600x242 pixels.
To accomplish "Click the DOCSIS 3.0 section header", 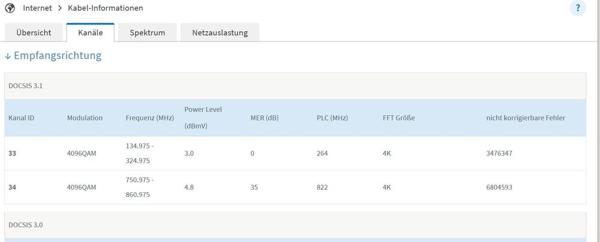I will [25, 225].
